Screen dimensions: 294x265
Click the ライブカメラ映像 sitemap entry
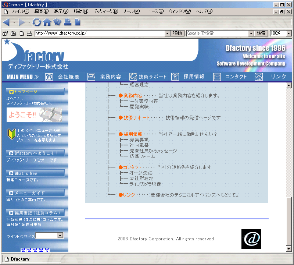(x=145, y=184)
